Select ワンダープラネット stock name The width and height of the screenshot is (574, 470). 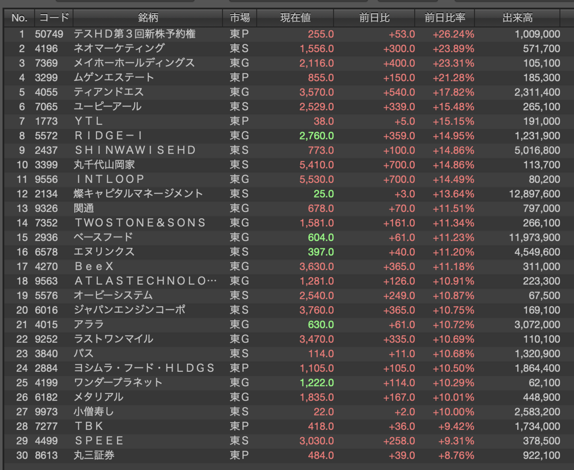pyautogui.click(x=118, y=382)
